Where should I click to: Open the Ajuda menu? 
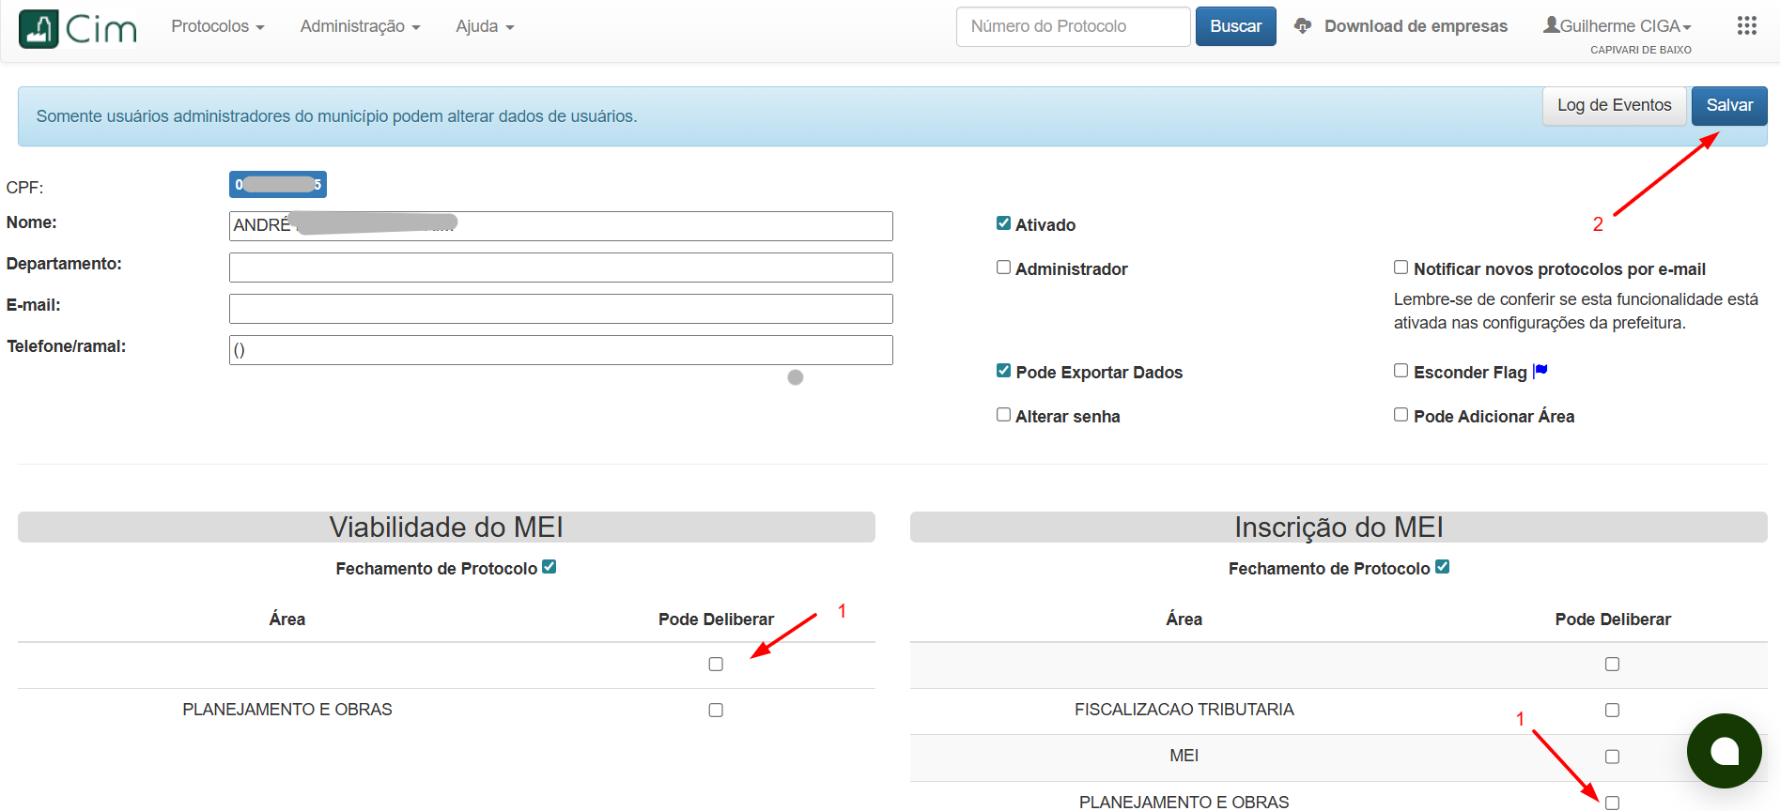pos(485,26)
